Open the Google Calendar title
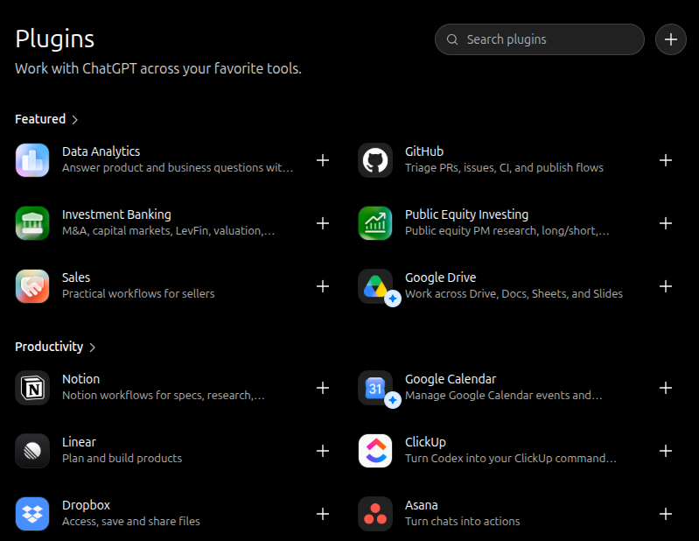This screenshot has height=541, width=699. [451, 379]
